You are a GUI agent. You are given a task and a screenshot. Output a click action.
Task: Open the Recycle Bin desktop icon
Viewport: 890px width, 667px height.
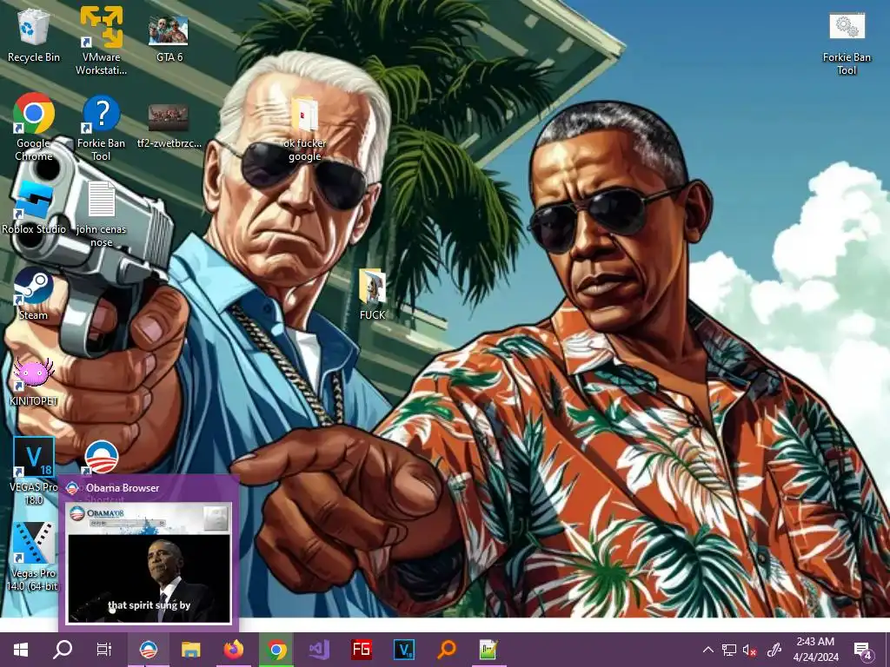coord(34,35)
